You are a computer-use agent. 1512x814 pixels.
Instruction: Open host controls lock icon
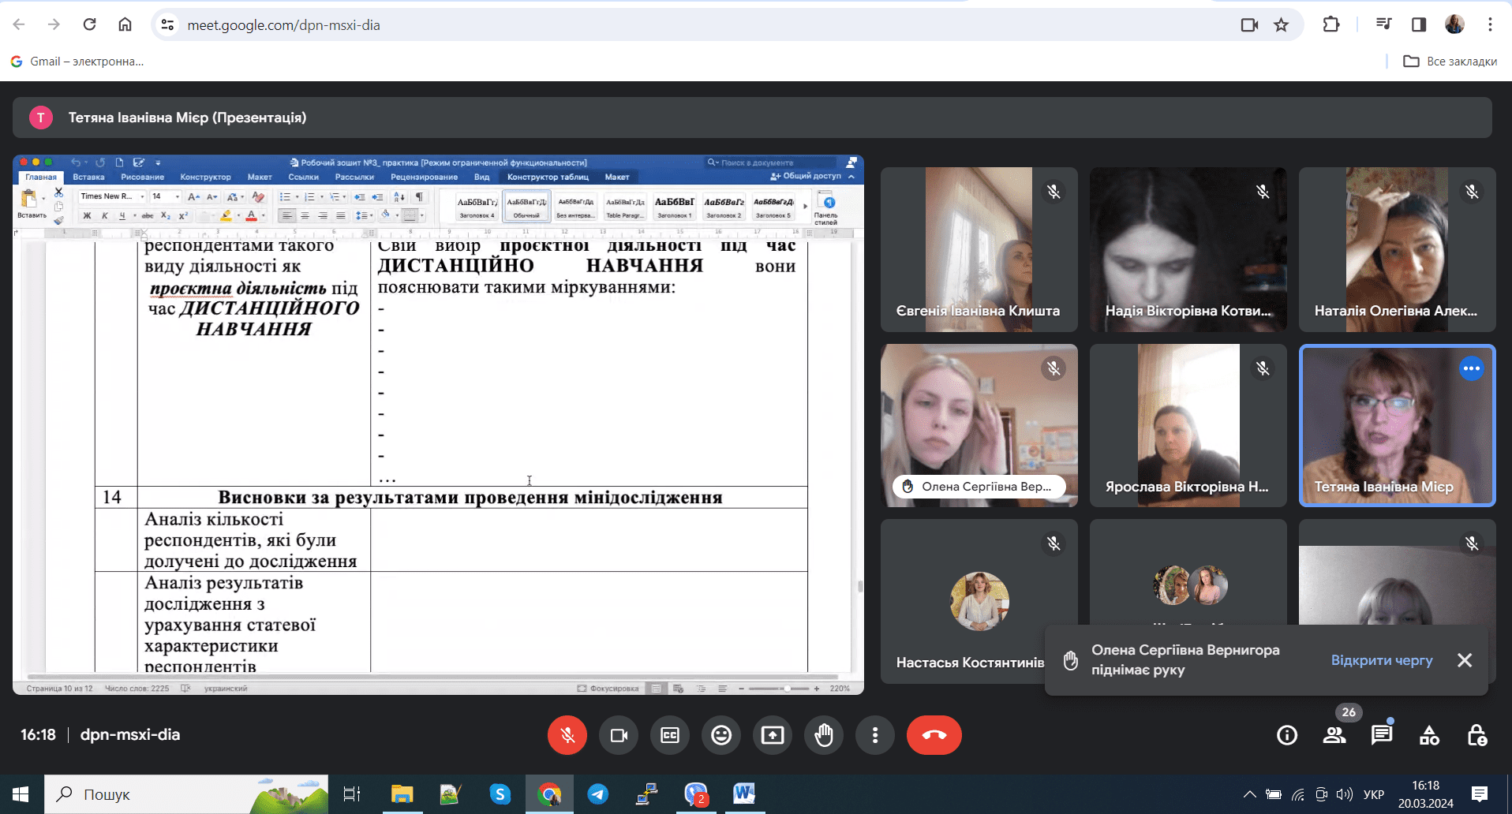(x=1476, y=735)
